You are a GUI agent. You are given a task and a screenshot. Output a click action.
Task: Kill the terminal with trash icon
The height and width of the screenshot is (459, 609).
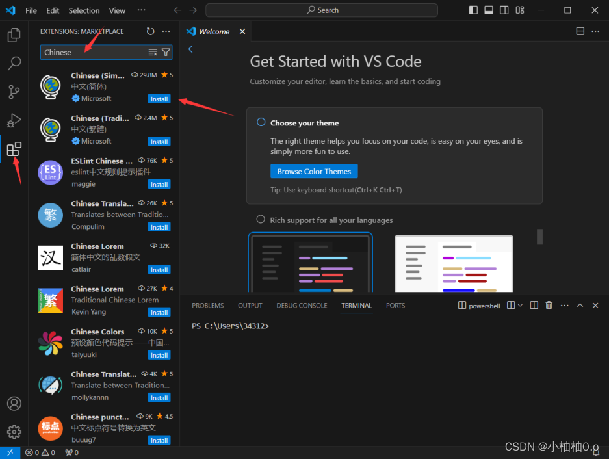(x=549, y=306)
